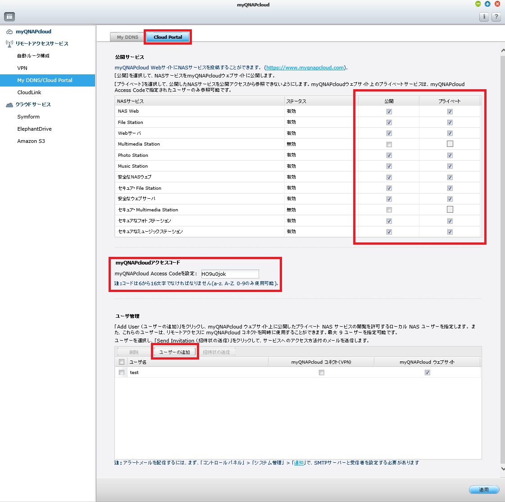
Task: Select the test user row checkbox
Action: tap(122, 373)
